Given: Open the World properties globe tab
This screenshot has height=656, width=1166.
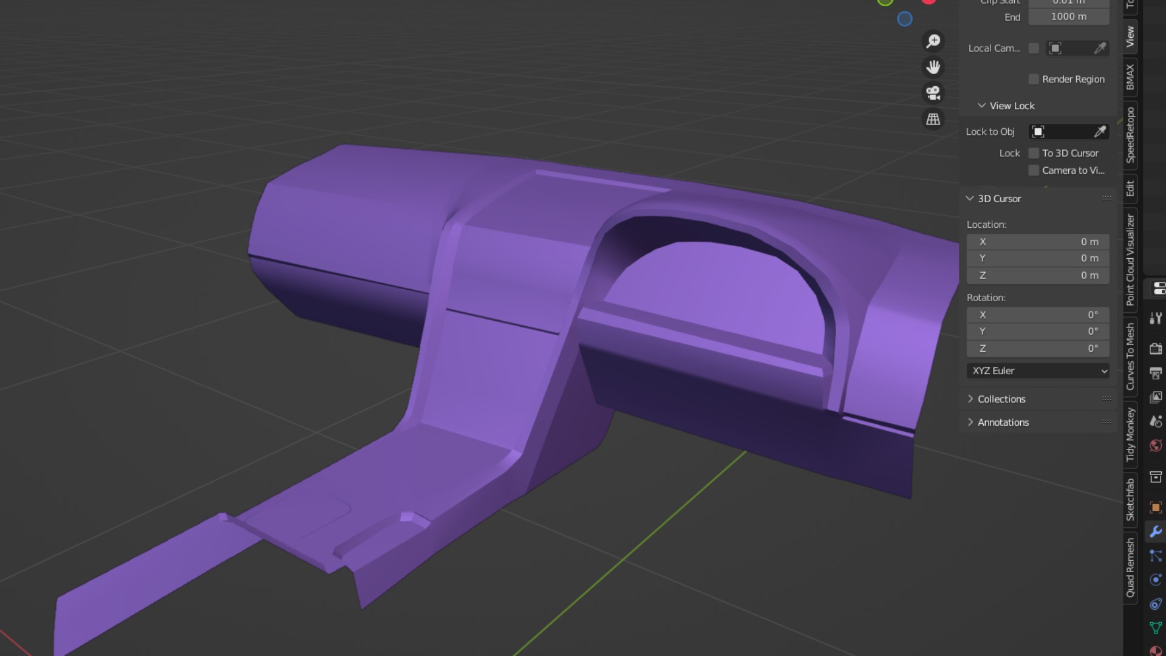Looking at the screenshot, I should click(x=1155, y=446).
